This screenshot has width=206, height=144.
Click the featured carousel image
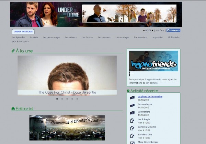67,75
